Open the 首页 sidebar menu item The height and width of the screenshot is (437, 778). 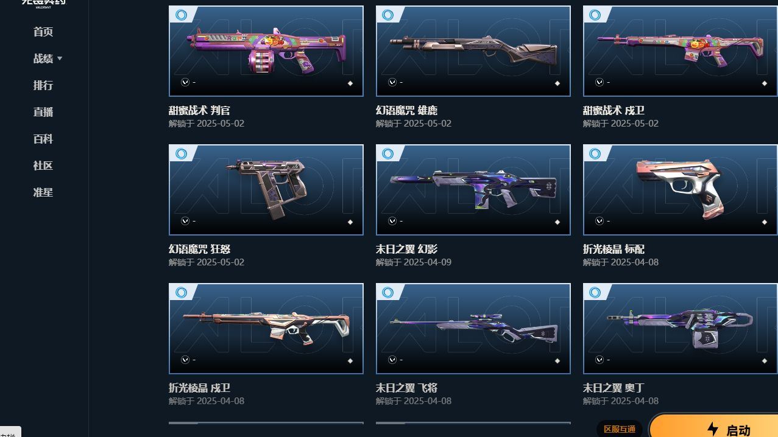43,32
